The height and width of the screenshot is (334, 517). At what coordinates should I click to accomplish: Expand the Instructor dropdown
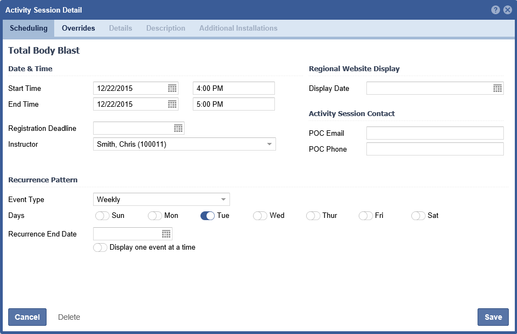[x=269, y=144]
